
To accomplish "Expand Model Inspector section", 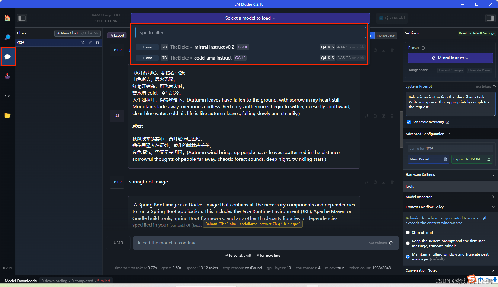I will click(450, 197).
